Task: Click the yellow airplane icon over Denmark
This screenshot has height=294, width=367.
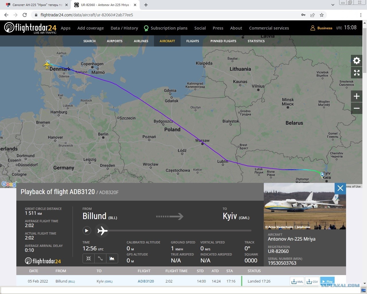Action: coord(47,66)
